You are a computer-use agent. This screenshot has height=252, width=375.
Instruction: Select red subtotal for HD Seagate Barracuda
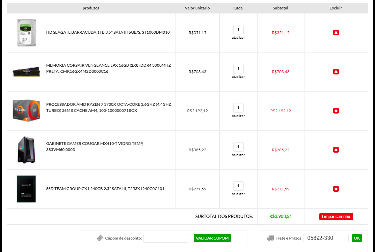click(x=280, y=33)
